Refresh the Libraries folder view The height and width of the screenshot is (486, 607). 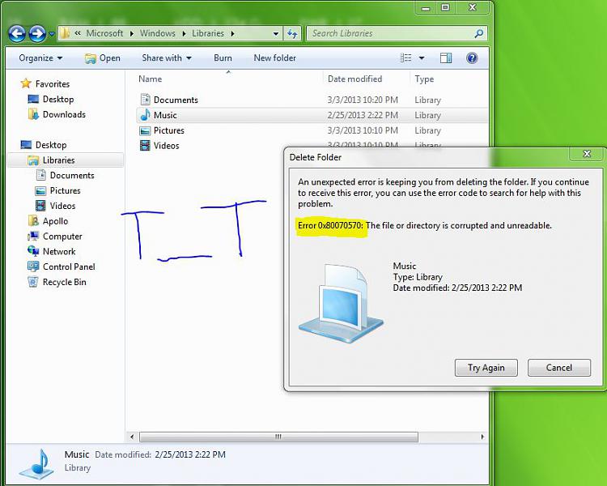pyautogui.click(x=292, y=34)
